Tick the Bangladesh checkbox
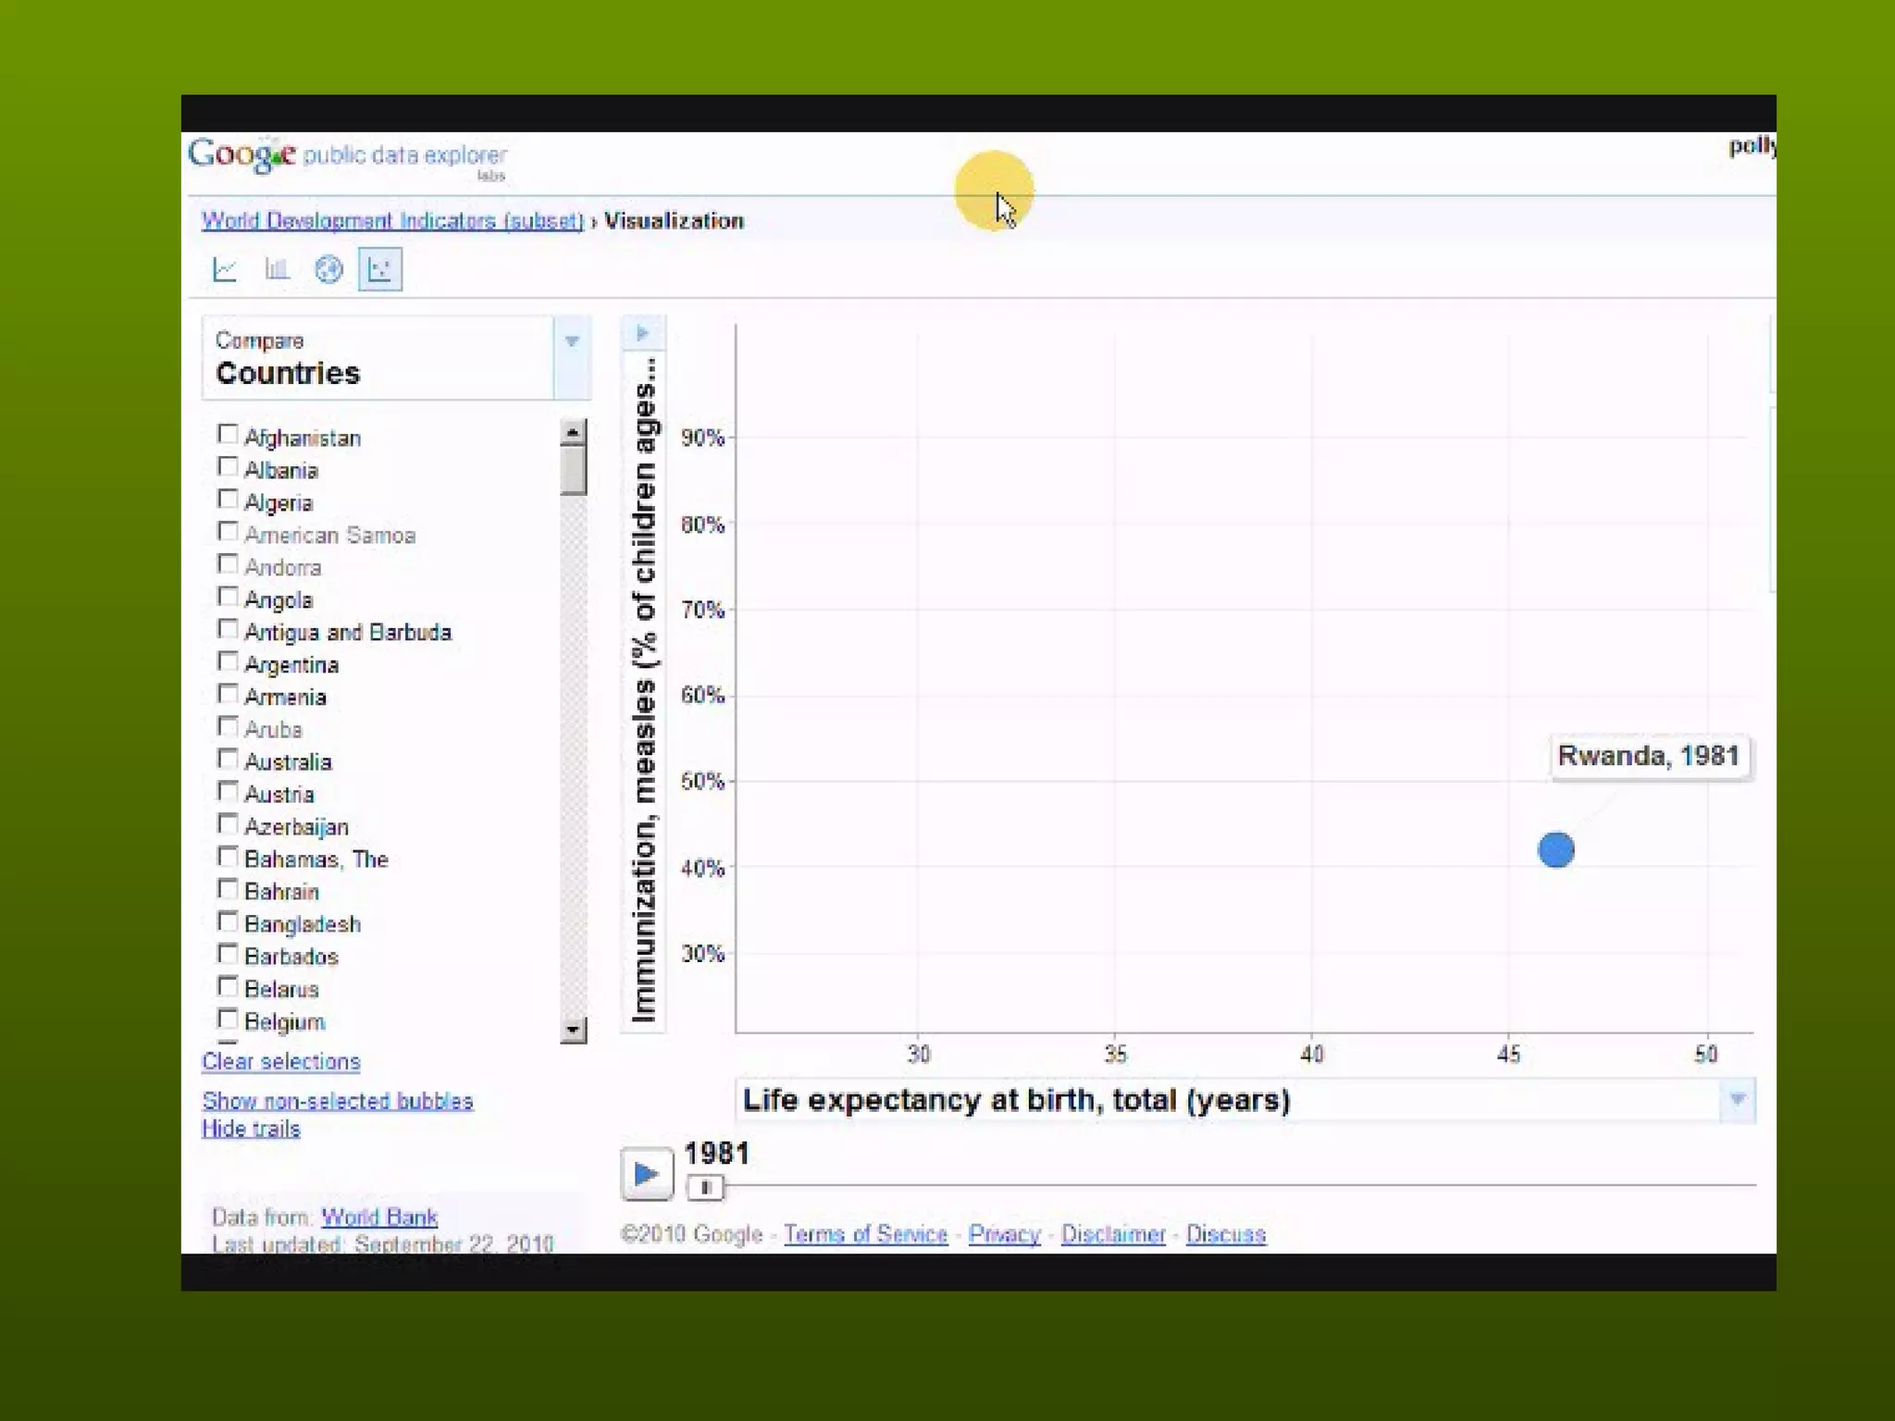 pyautogui.click(x=228, y=921)
